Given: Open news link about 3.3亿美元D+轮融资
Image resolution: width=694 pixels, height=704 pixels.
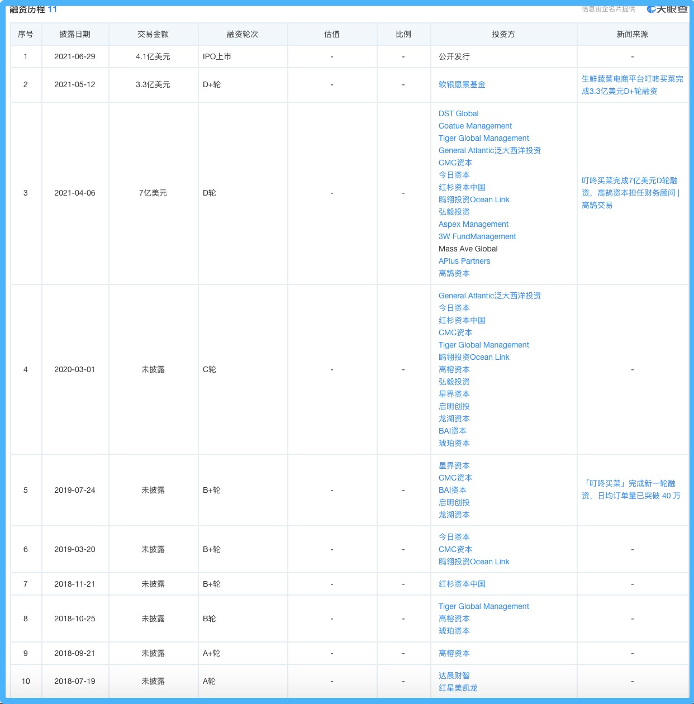Looking at the screenshot, I should click(632, 85).
